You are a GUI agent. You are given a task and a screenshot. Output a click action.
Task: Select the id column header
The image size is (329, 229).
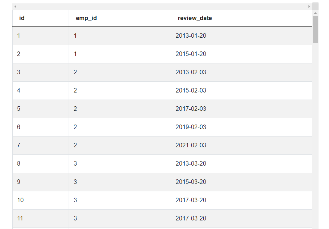41,18
